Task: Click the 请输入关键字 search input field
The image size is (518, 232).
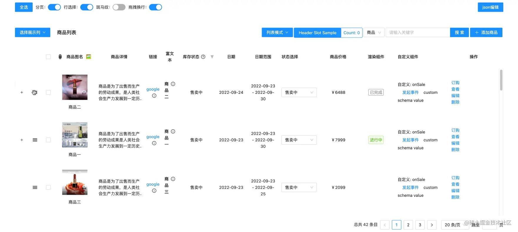Action: coord(417,33)
